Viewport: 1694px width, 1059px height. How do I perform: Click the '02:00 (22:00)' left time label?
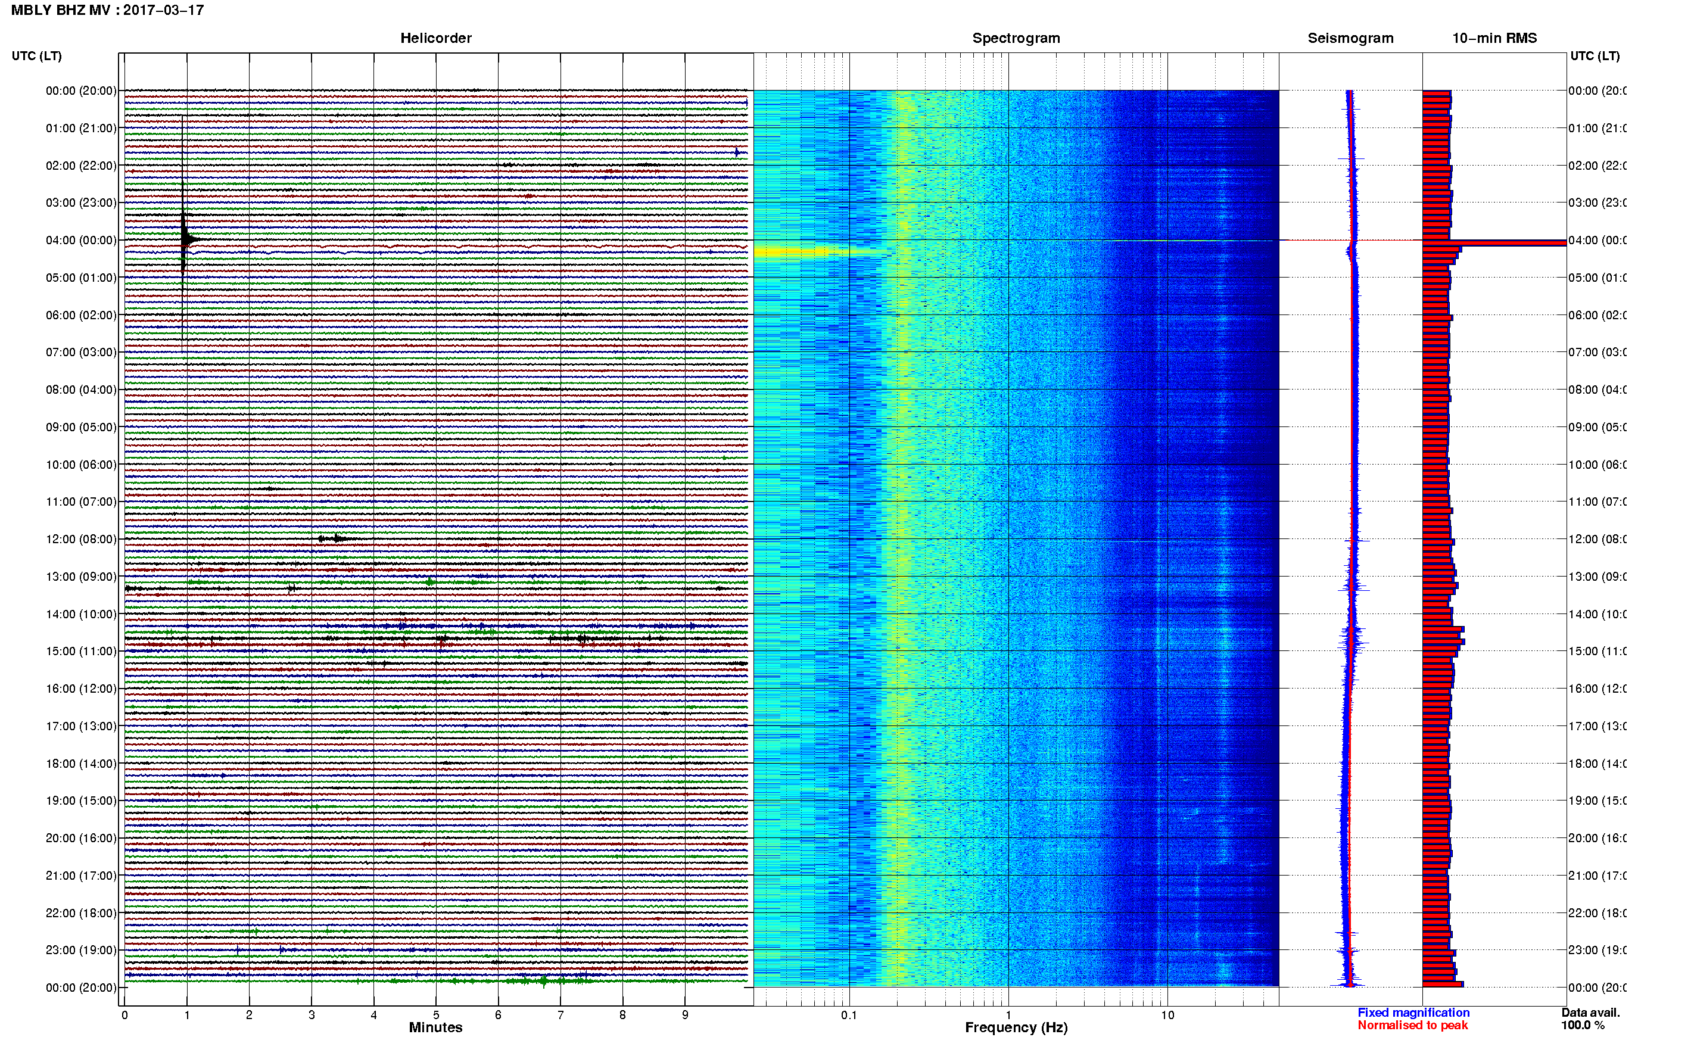click(81, 166)
